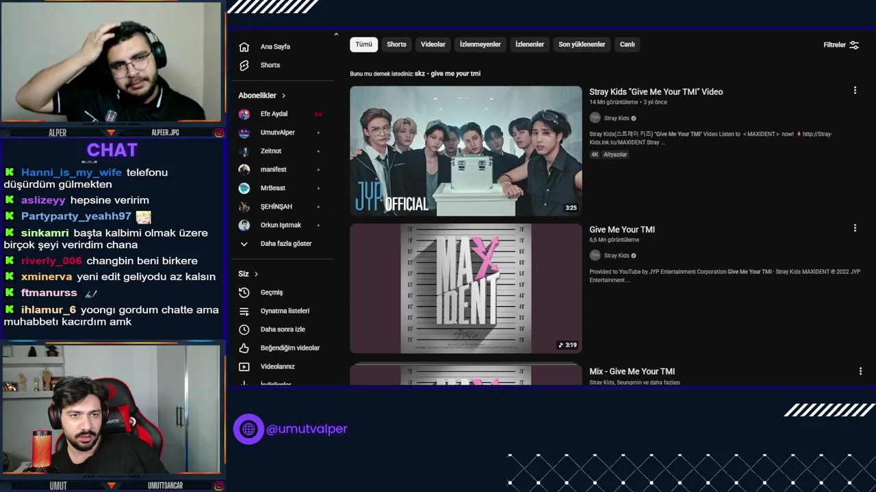Open more options for Give Me Your TMI audio
876x492 pixels.
pyautogui.click(x=855, y=228)
